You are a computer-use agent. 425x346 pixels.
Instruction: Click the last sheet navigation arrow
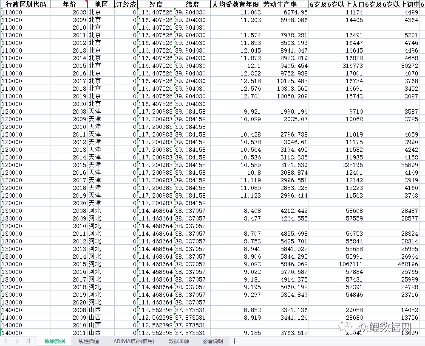28,341
